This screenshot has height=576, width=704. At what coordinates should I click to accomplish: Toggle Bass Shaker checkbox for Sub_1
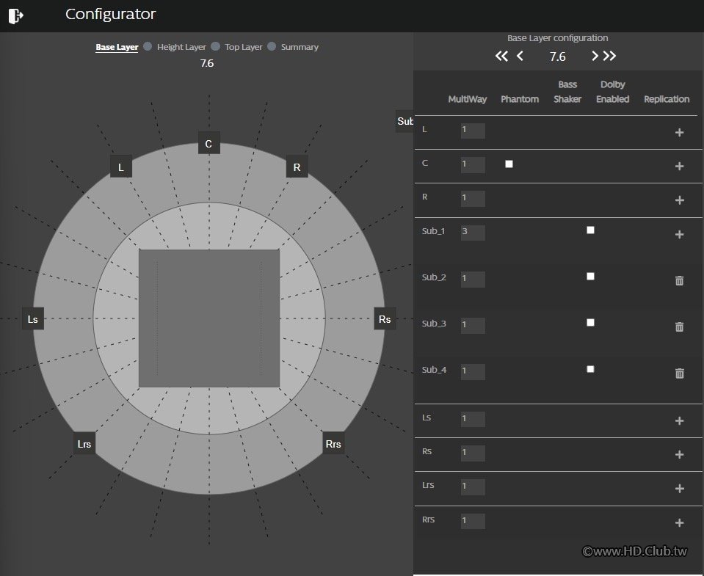[x=590, y=230]
